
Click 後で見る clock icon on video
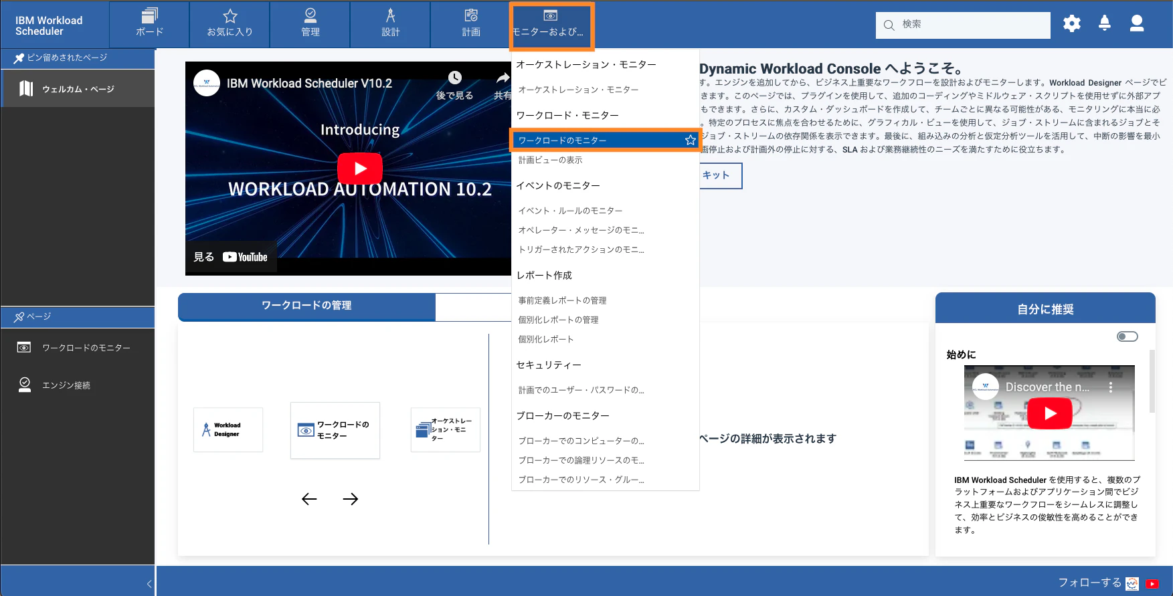[455, 78]
